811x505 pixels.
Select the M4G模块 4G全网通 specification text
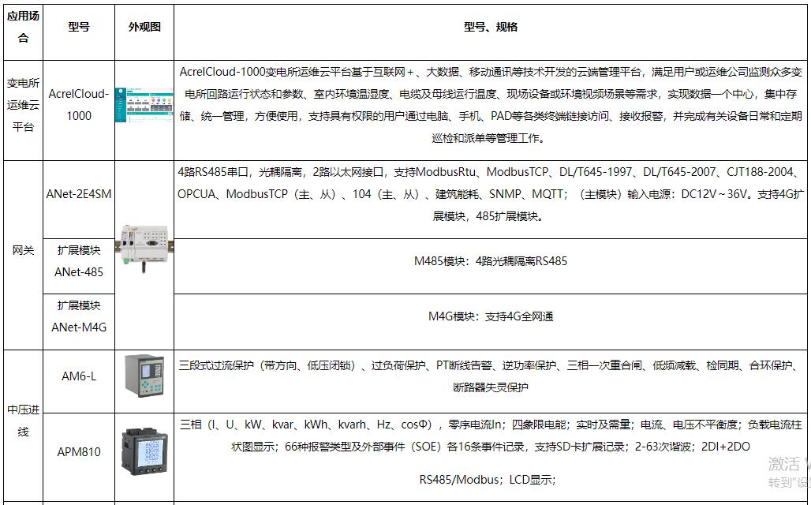490,316
